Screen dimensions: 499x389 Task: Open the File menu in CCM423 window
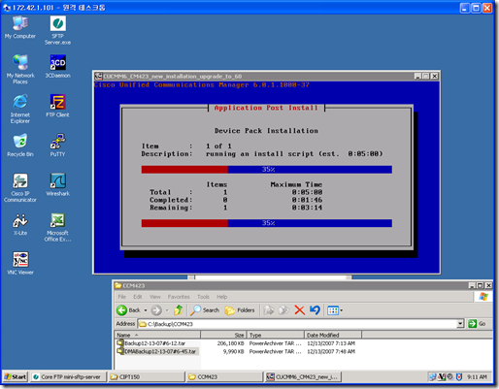[x=122, y=297]
